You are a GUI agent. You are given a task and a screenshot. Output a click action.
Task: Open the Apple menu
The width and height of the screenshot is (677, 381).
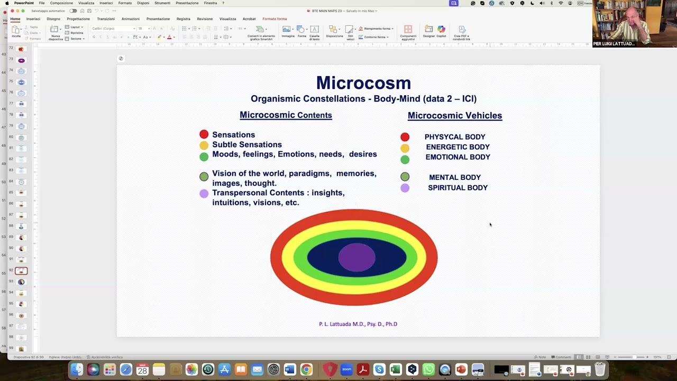pyautogui.click(x=7, y=3)
